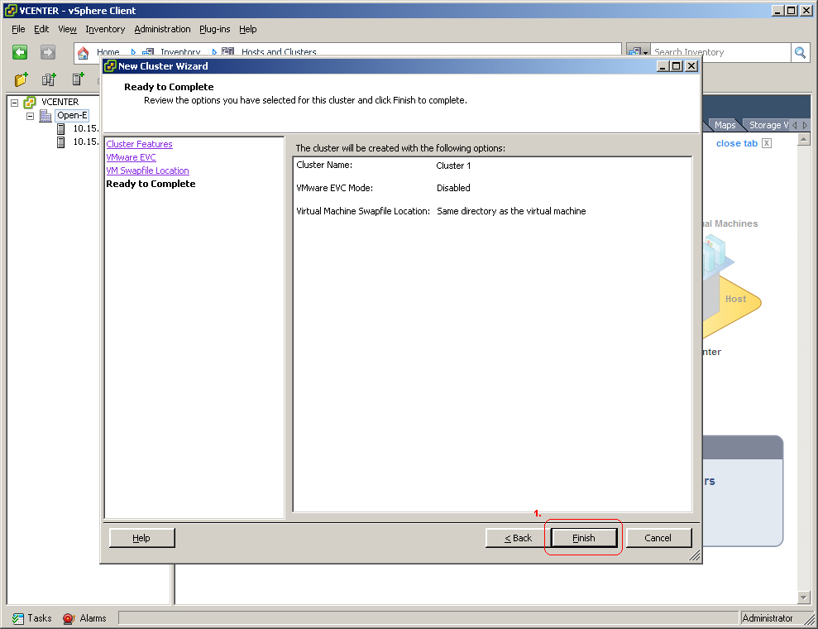Click the Home breadcrumb text
The height and width of the screenshot is (629, 818).
coord(108,52)
